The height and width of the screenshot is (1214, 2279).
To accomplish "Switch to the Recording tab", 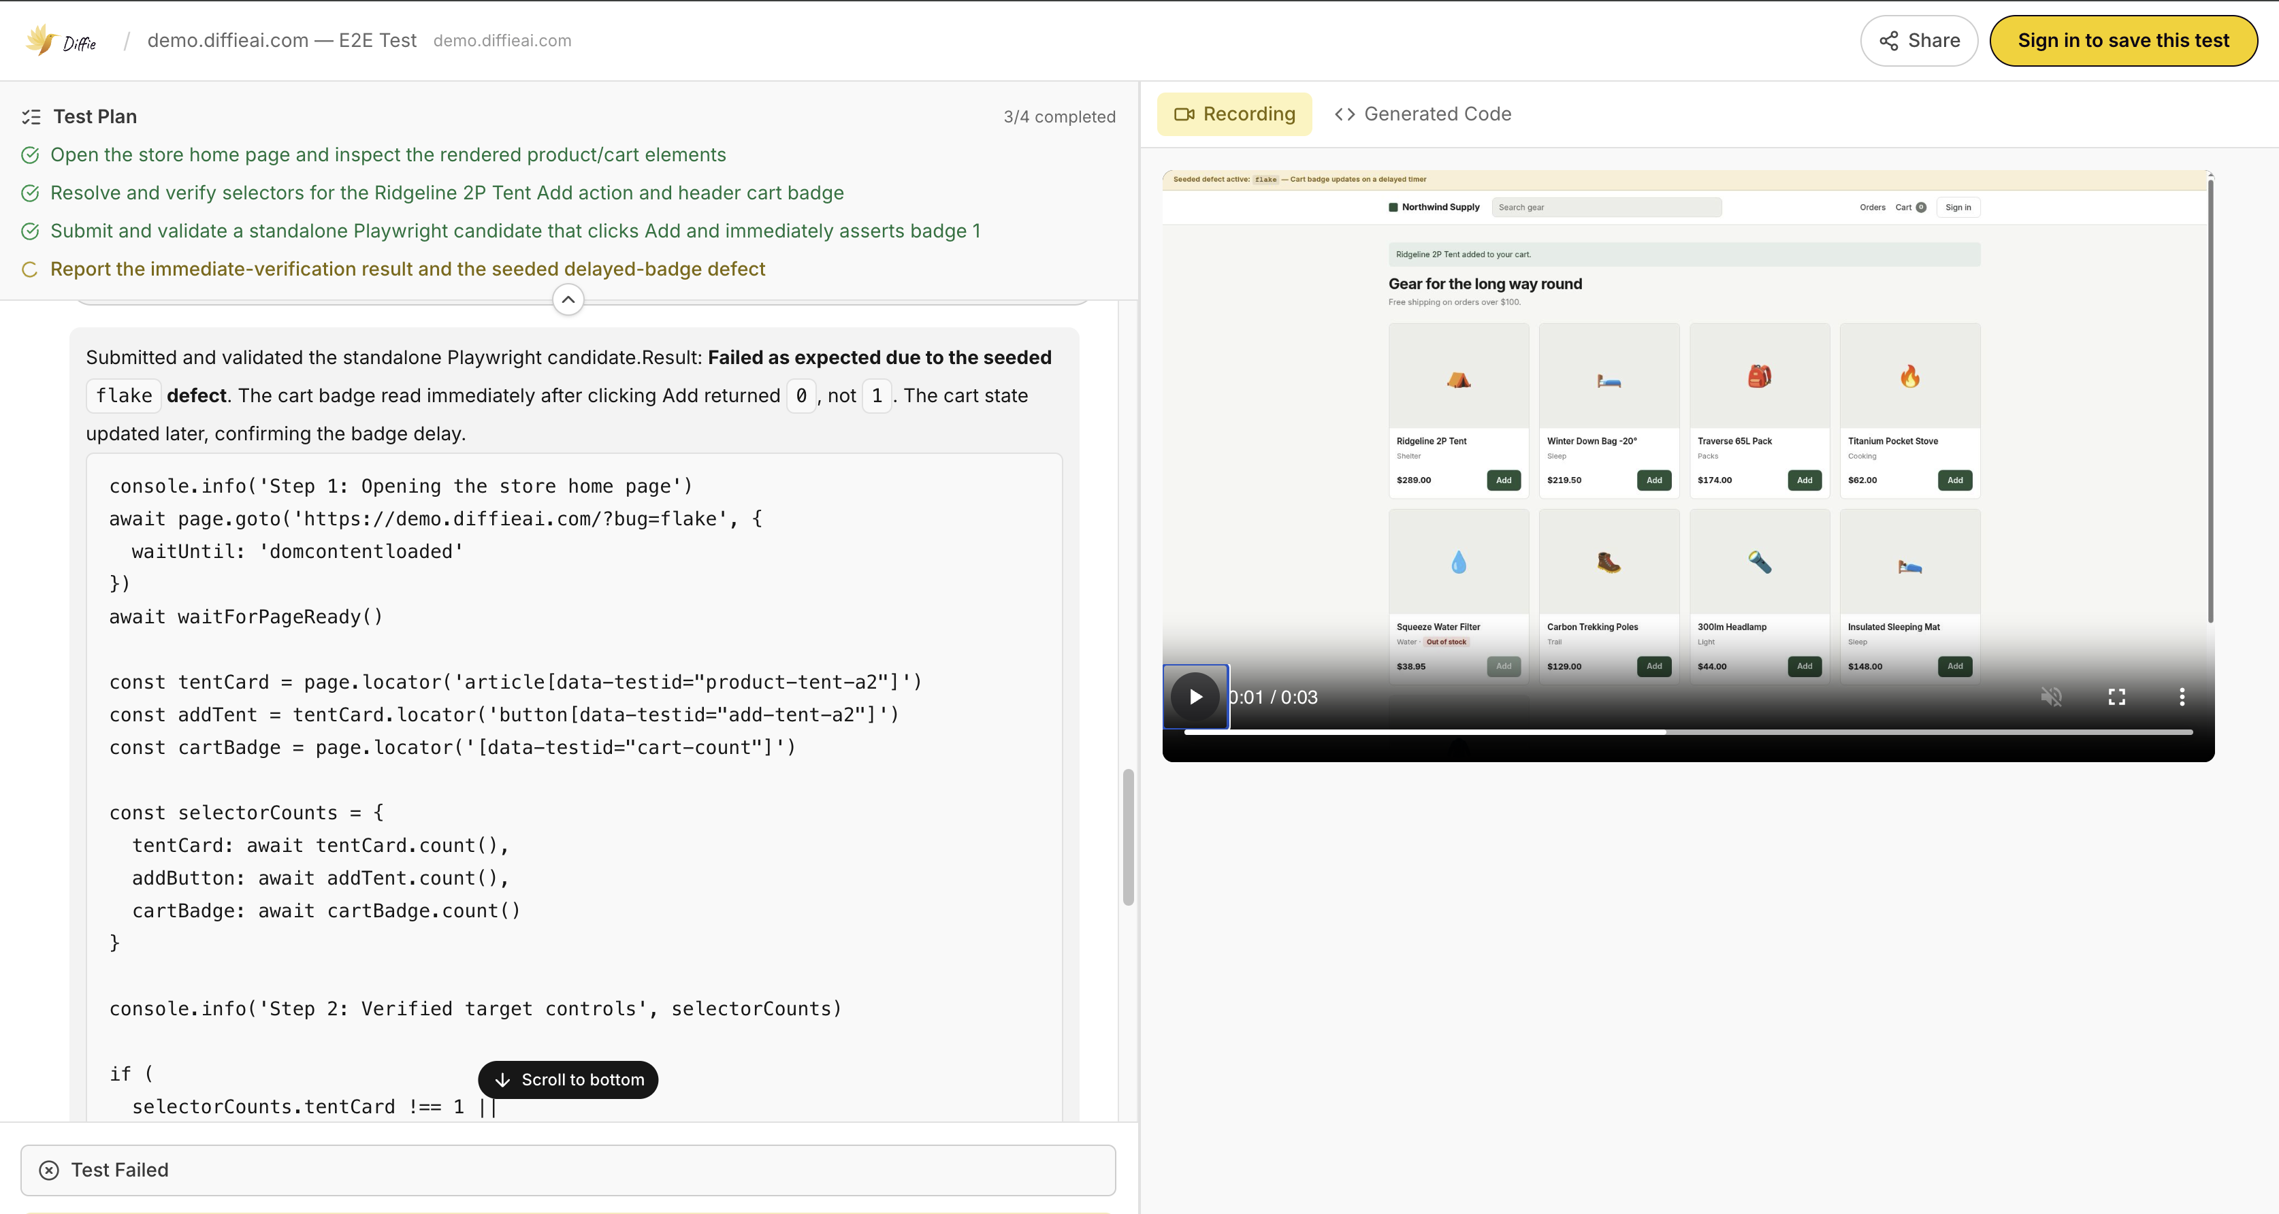I will coord(1234,114).
